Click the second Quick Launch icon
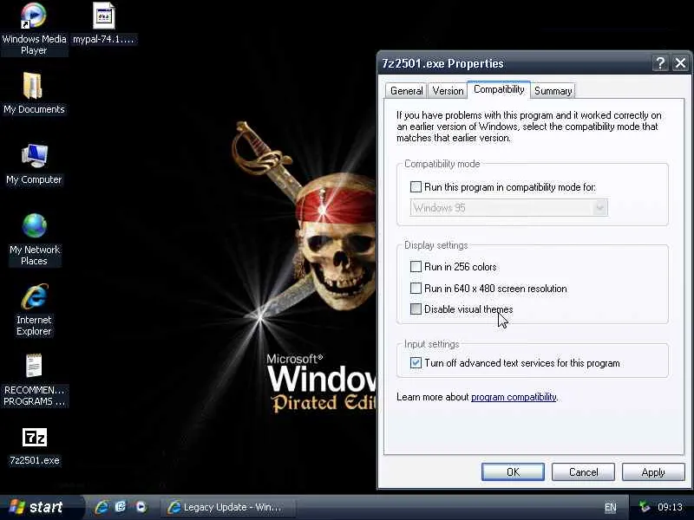 pos(121,507)
